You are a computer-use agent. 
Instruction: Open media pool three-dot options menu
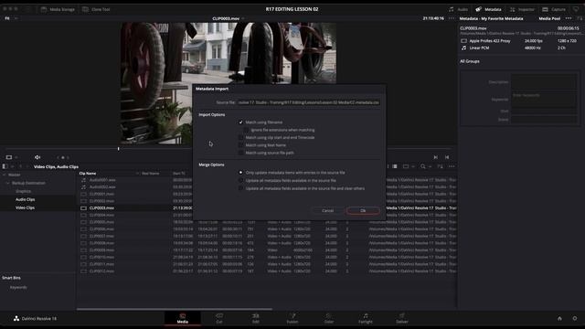(452, 166)
